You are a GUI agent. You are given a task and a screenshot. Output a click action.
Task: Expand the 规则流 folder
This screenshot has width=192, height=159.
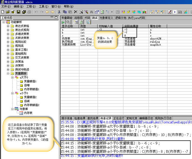[x=8, y=46]
